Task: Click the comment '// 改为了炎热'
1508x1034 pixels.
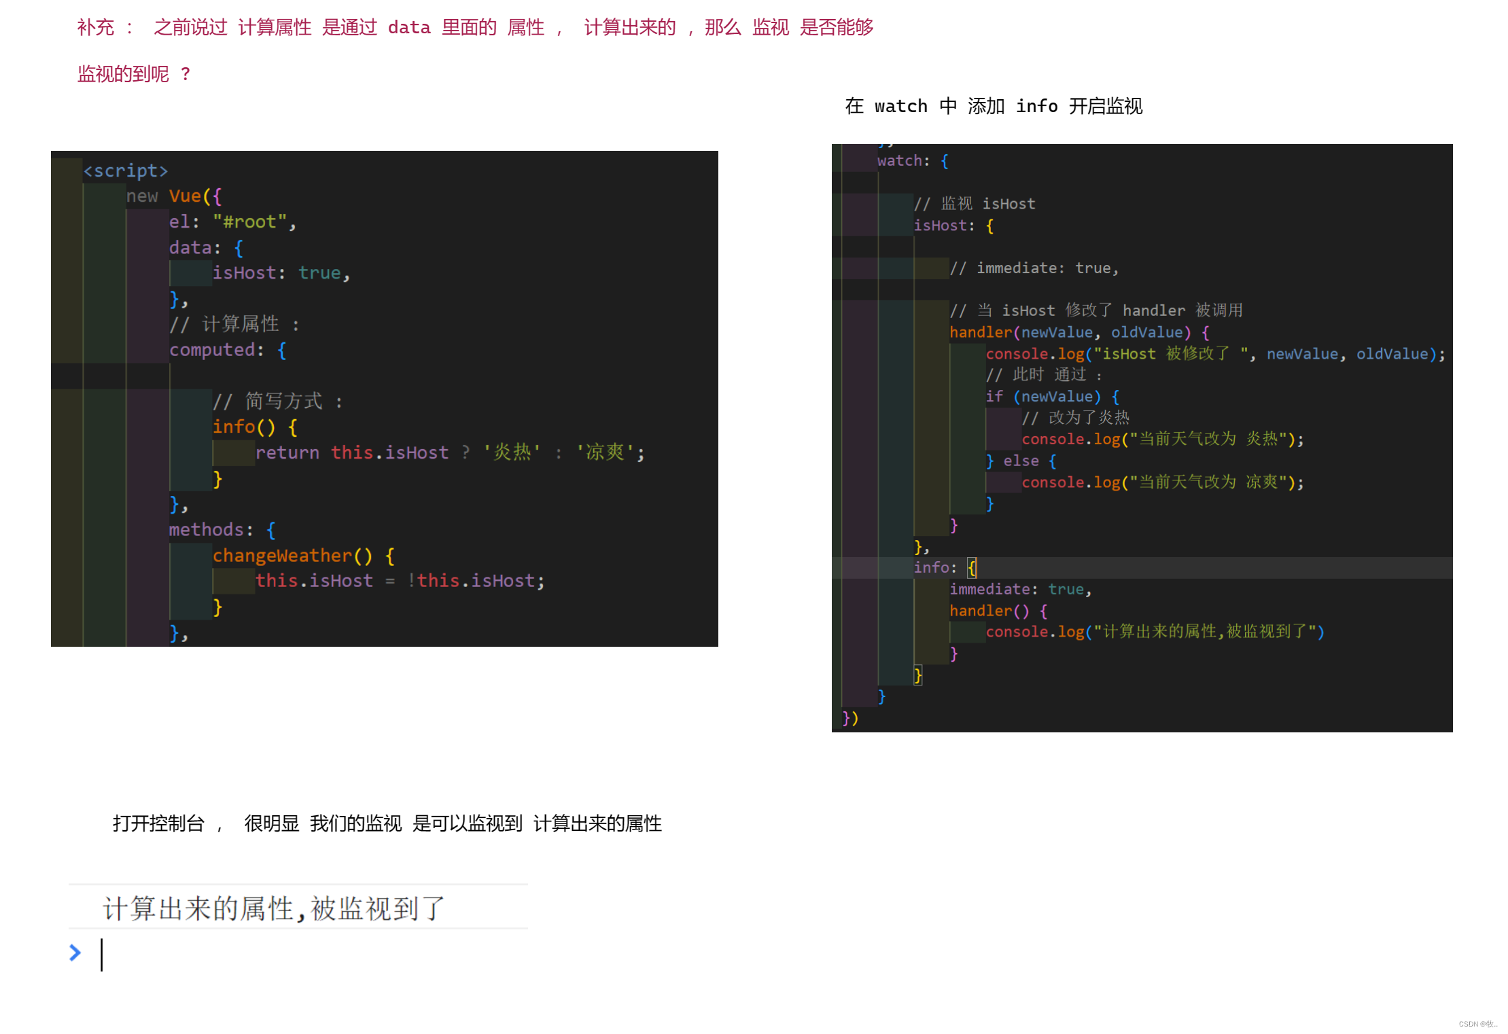Action: pos(1076,418)
